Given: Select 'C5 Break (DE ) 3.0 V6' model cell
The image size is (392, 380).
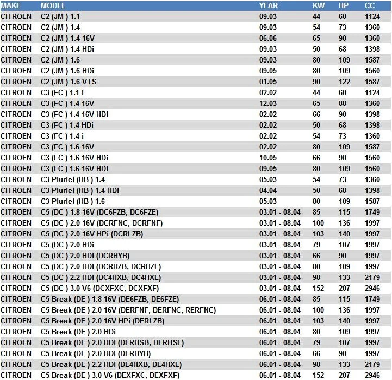Looking at the screenshot, I should [110, 375].
